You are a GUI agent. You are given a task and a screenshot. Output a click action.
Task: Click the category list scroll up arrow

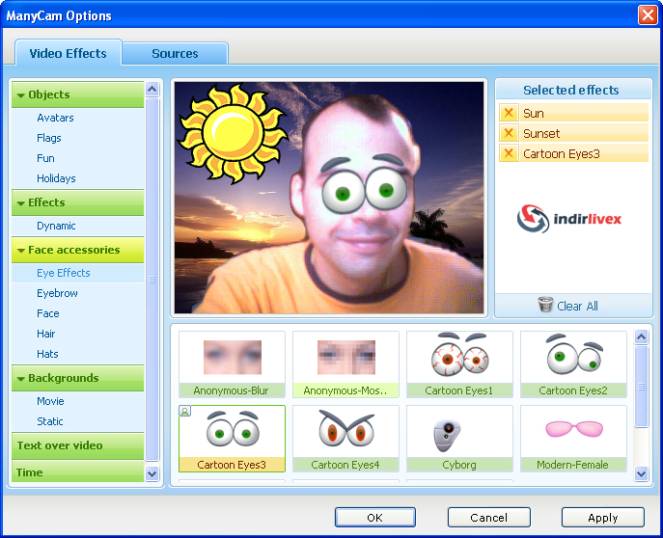(152, 89)
